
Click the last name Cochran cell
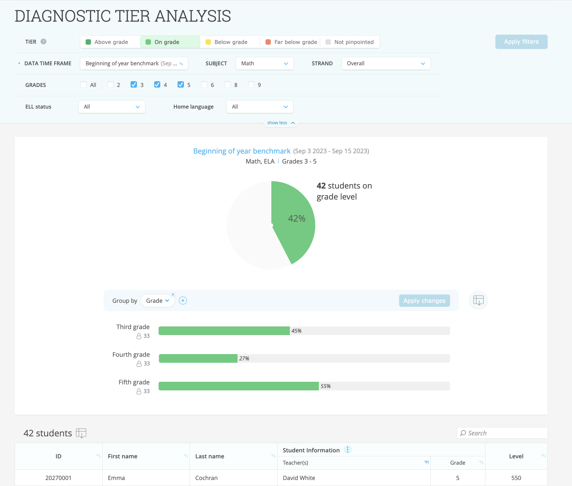[x=234, y=478]
